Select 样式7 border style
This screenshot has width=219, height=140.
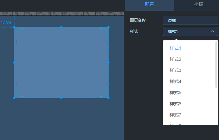(x=175, y=115)
